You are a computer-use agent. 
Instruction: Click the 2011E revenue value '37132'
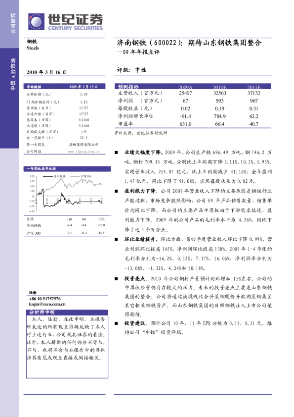point(254,93)
